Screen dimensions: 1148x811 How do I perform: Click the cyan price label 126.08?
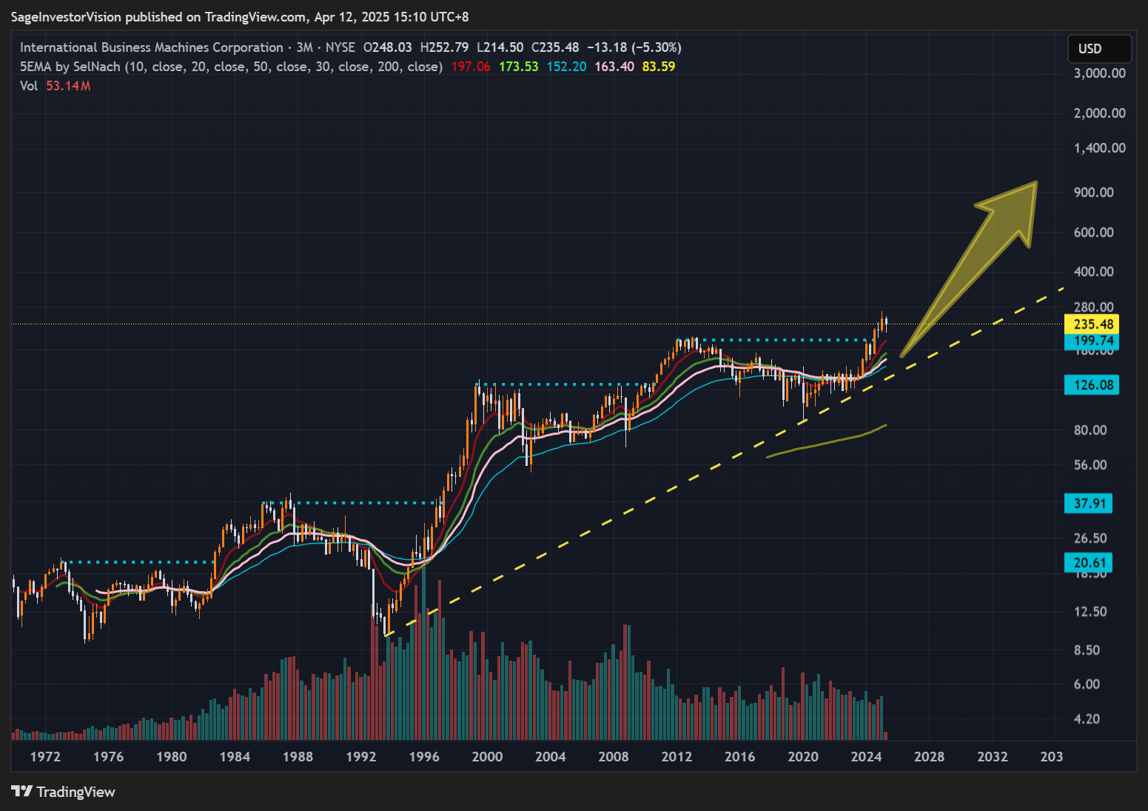[x=1092, y=385]
